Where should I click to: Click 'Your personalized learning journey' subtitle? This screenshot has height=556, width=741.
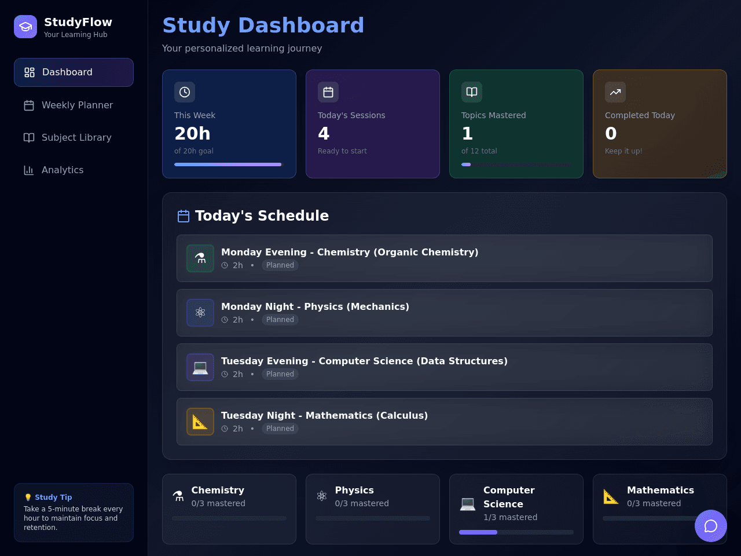(x=242, y=49)
